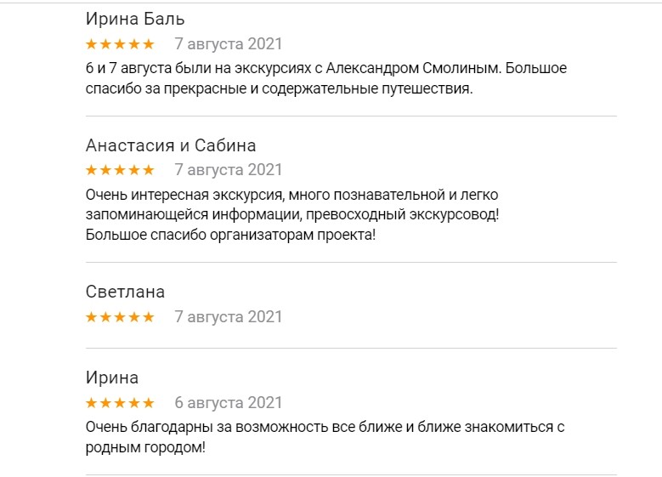Click the date of Ирина Баль's review

pos(228,44)
